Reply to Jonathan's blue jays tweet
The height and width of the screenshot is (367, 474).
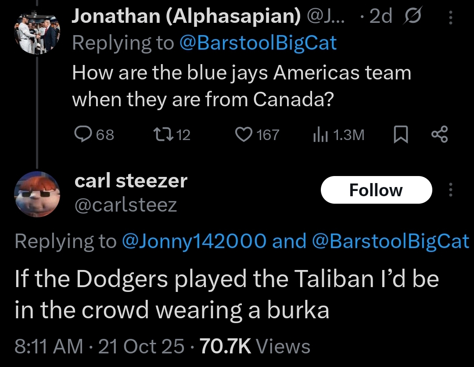(x=82, y=134)
